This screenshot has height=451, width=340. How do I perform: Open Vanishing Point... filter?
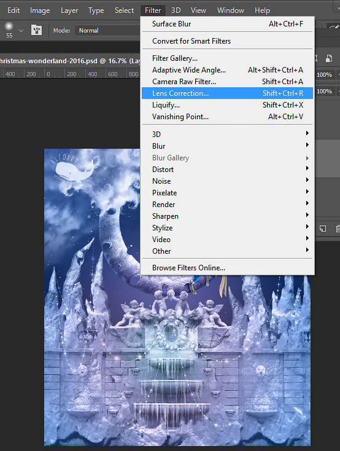point(227,117)
